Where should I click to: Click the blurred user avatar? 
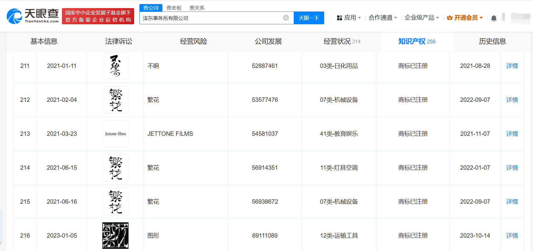click(x=520, y=17)
